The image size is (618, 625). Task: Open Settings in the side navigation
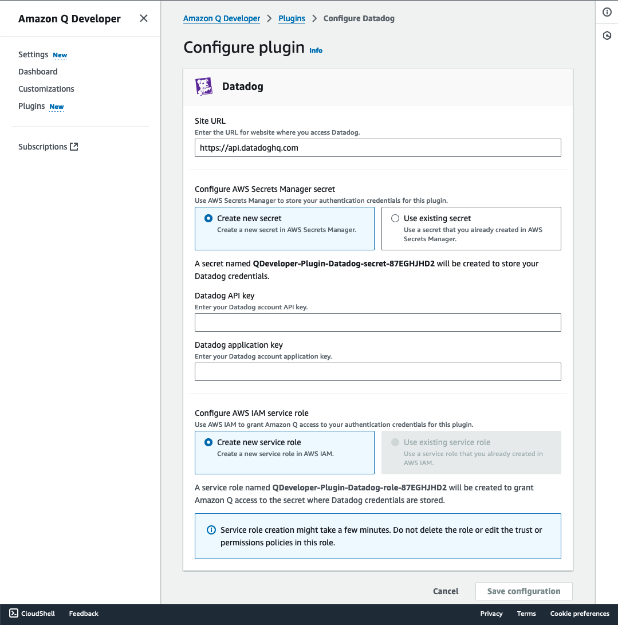[33, 54]
